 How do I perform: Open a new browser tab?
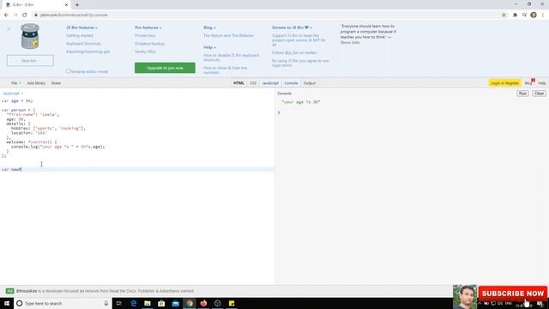click(77, 5)
